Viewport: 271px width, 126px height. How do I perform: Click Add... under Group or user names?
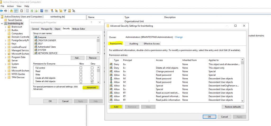[x=78, y=58]
